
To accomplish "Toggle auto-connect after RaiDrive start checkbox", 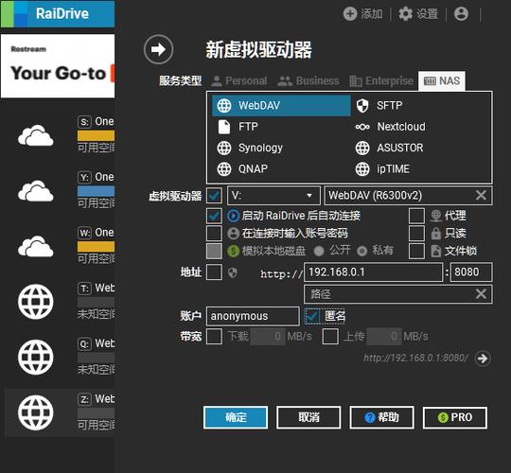I will pyautogui.click(x=214, y=216).
